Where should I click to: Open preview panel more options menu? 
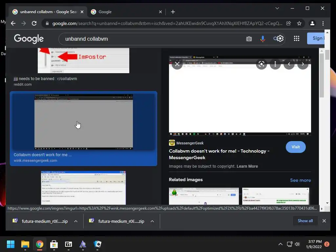coord(275,64)
